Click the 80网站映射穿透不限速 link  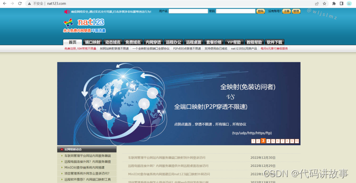(114, 48)
